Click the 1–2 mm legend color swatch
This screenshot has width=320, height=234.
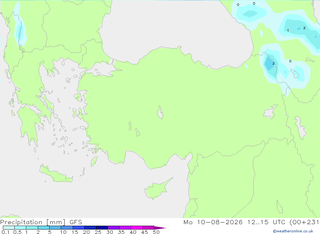click(x=32, y=228)
